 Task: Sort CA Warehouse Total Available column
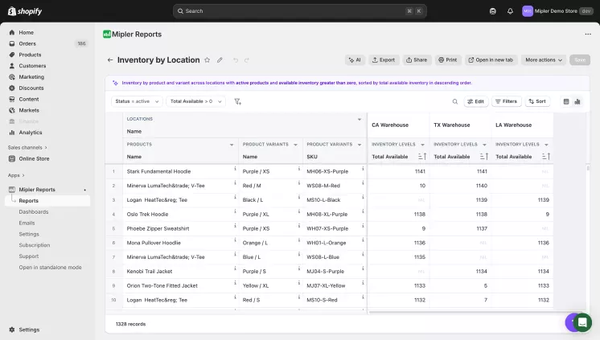422,157
